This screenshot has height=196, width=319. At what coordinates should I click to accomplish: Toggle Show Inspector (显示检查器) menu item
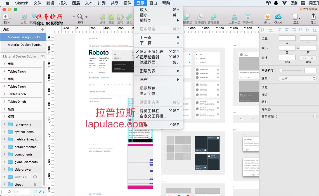pos(158,57)
